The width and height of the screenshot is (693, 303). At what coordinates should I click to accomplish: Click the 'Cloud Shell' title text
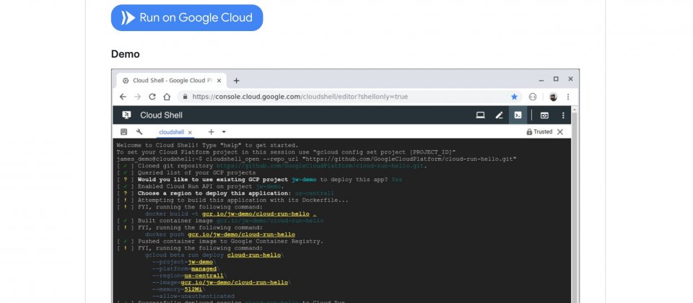(x=161, y=115)
